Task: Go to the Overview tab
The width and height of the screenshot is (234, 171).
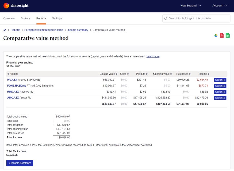Action: pyautogui.click(x=9, y=18)
